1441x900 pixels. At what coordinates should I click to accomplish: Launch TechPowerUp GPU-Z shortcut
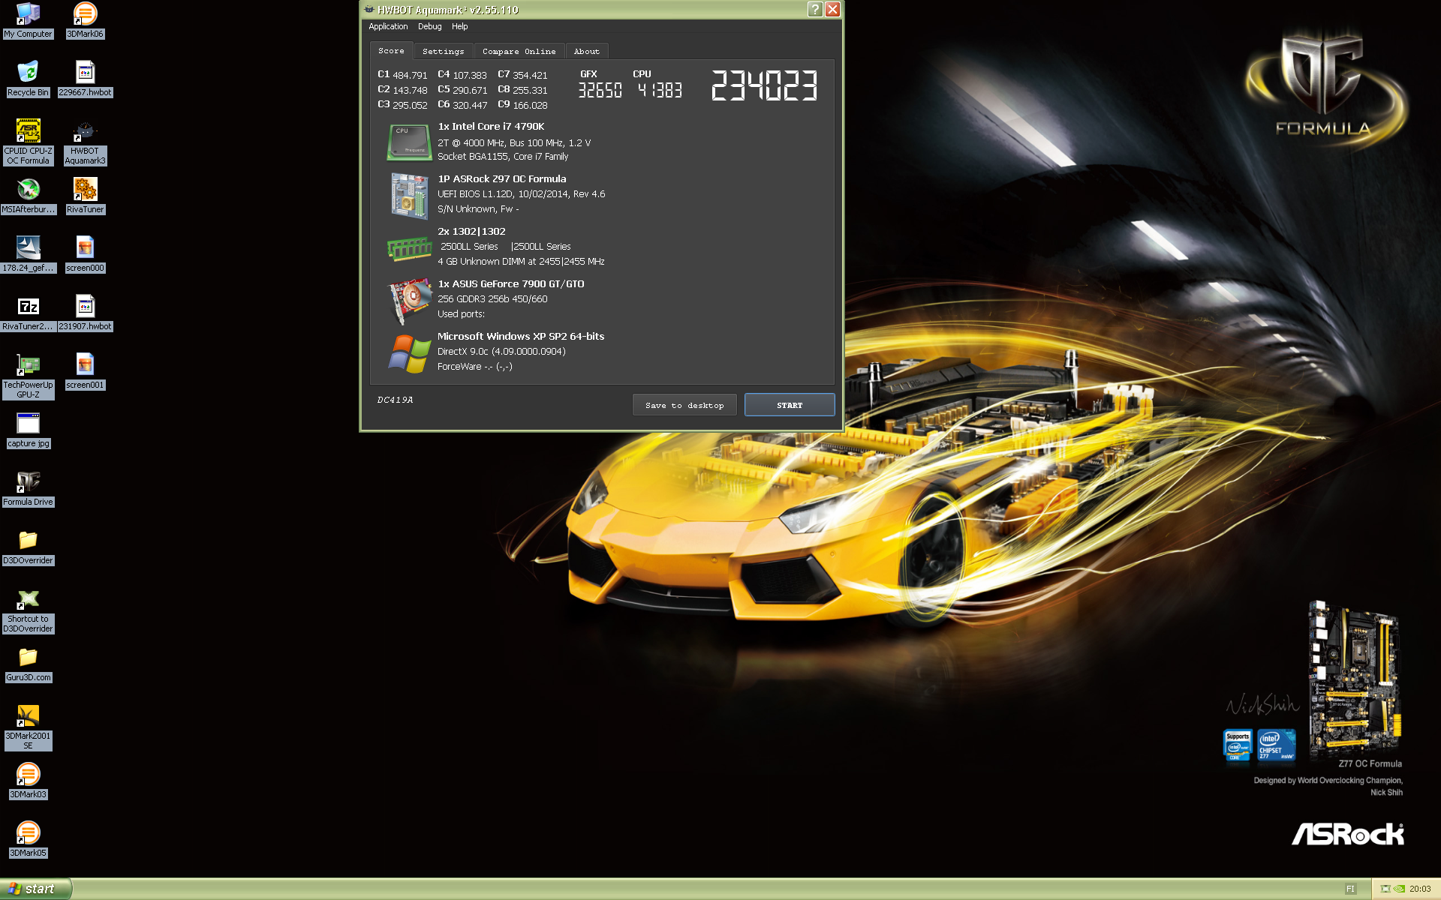(x=28, y=376)
